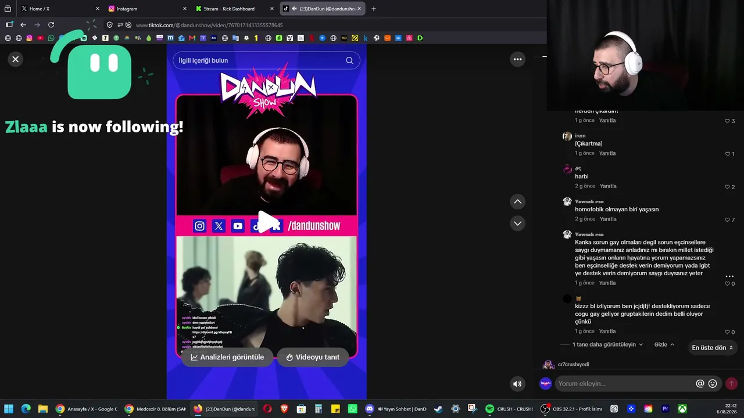Open the emoji picker in comment box
Image resolution: width=744 pixels, height=418 pixels.
pyautogui.click(x=713, y=384)
